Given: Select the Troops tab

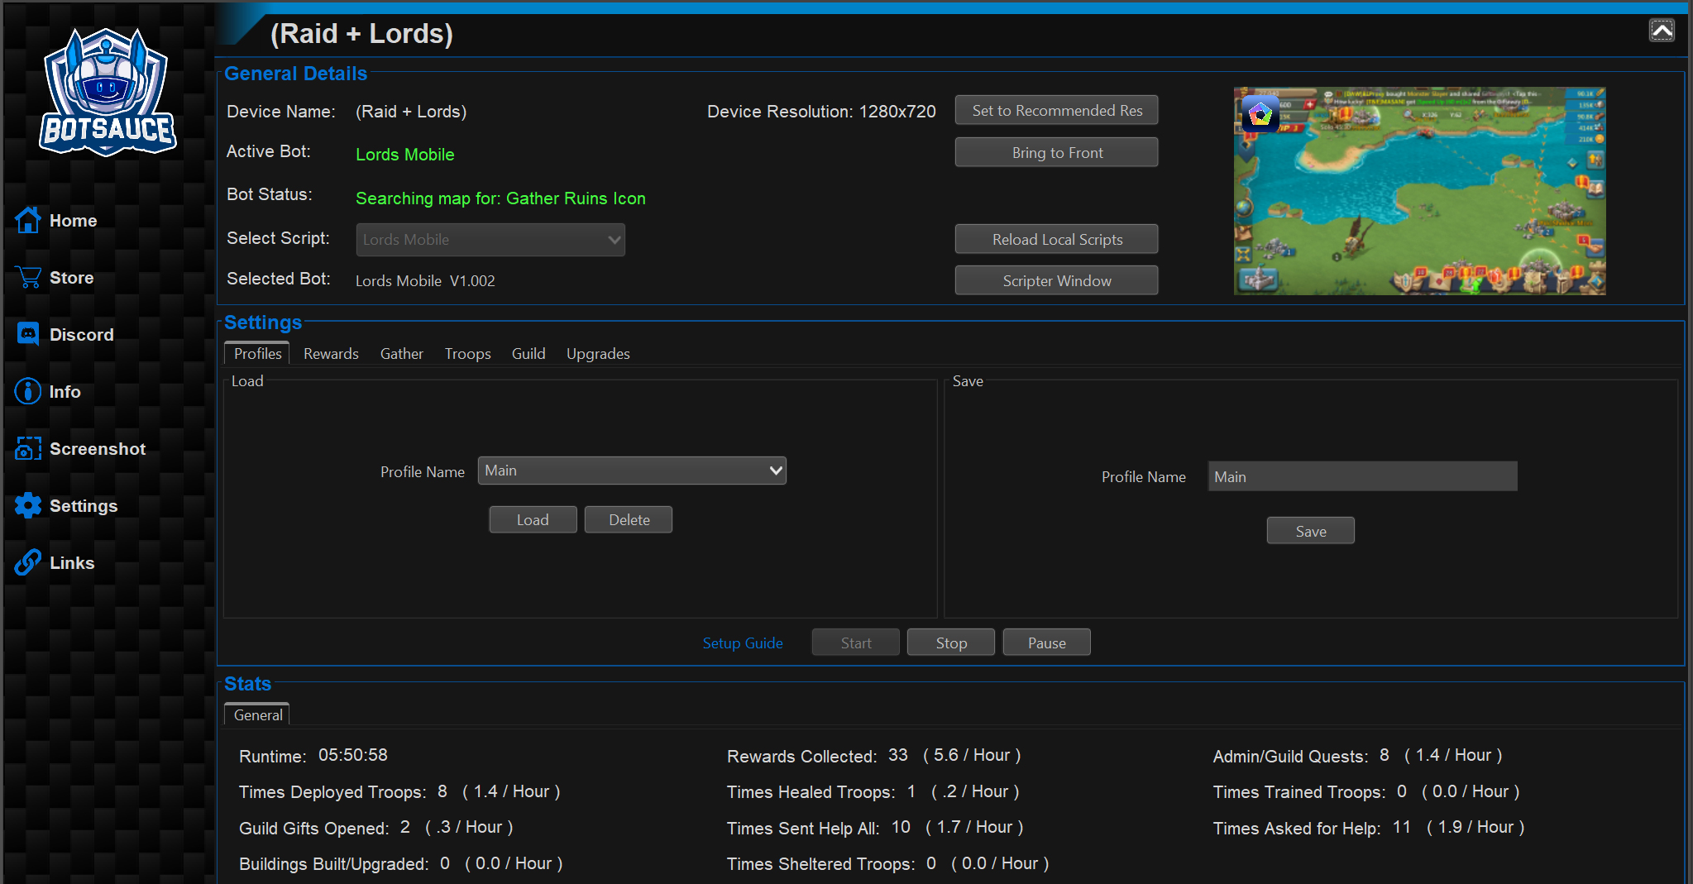Looking at the screenshot, I should pos(467,354).
